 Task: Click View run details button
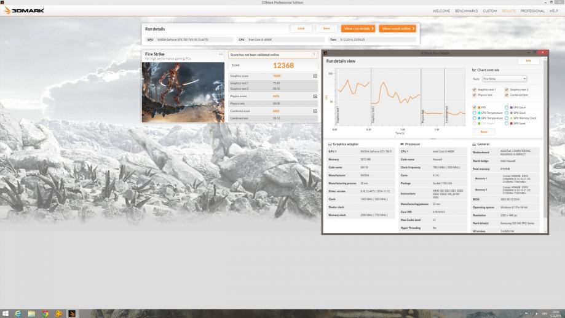[358, 28]
